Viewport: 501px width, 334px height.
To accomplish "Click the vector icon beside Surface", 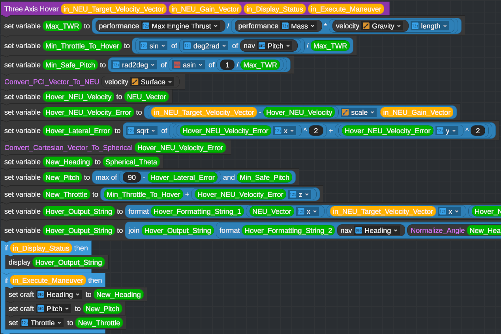I will pos(135,82).
